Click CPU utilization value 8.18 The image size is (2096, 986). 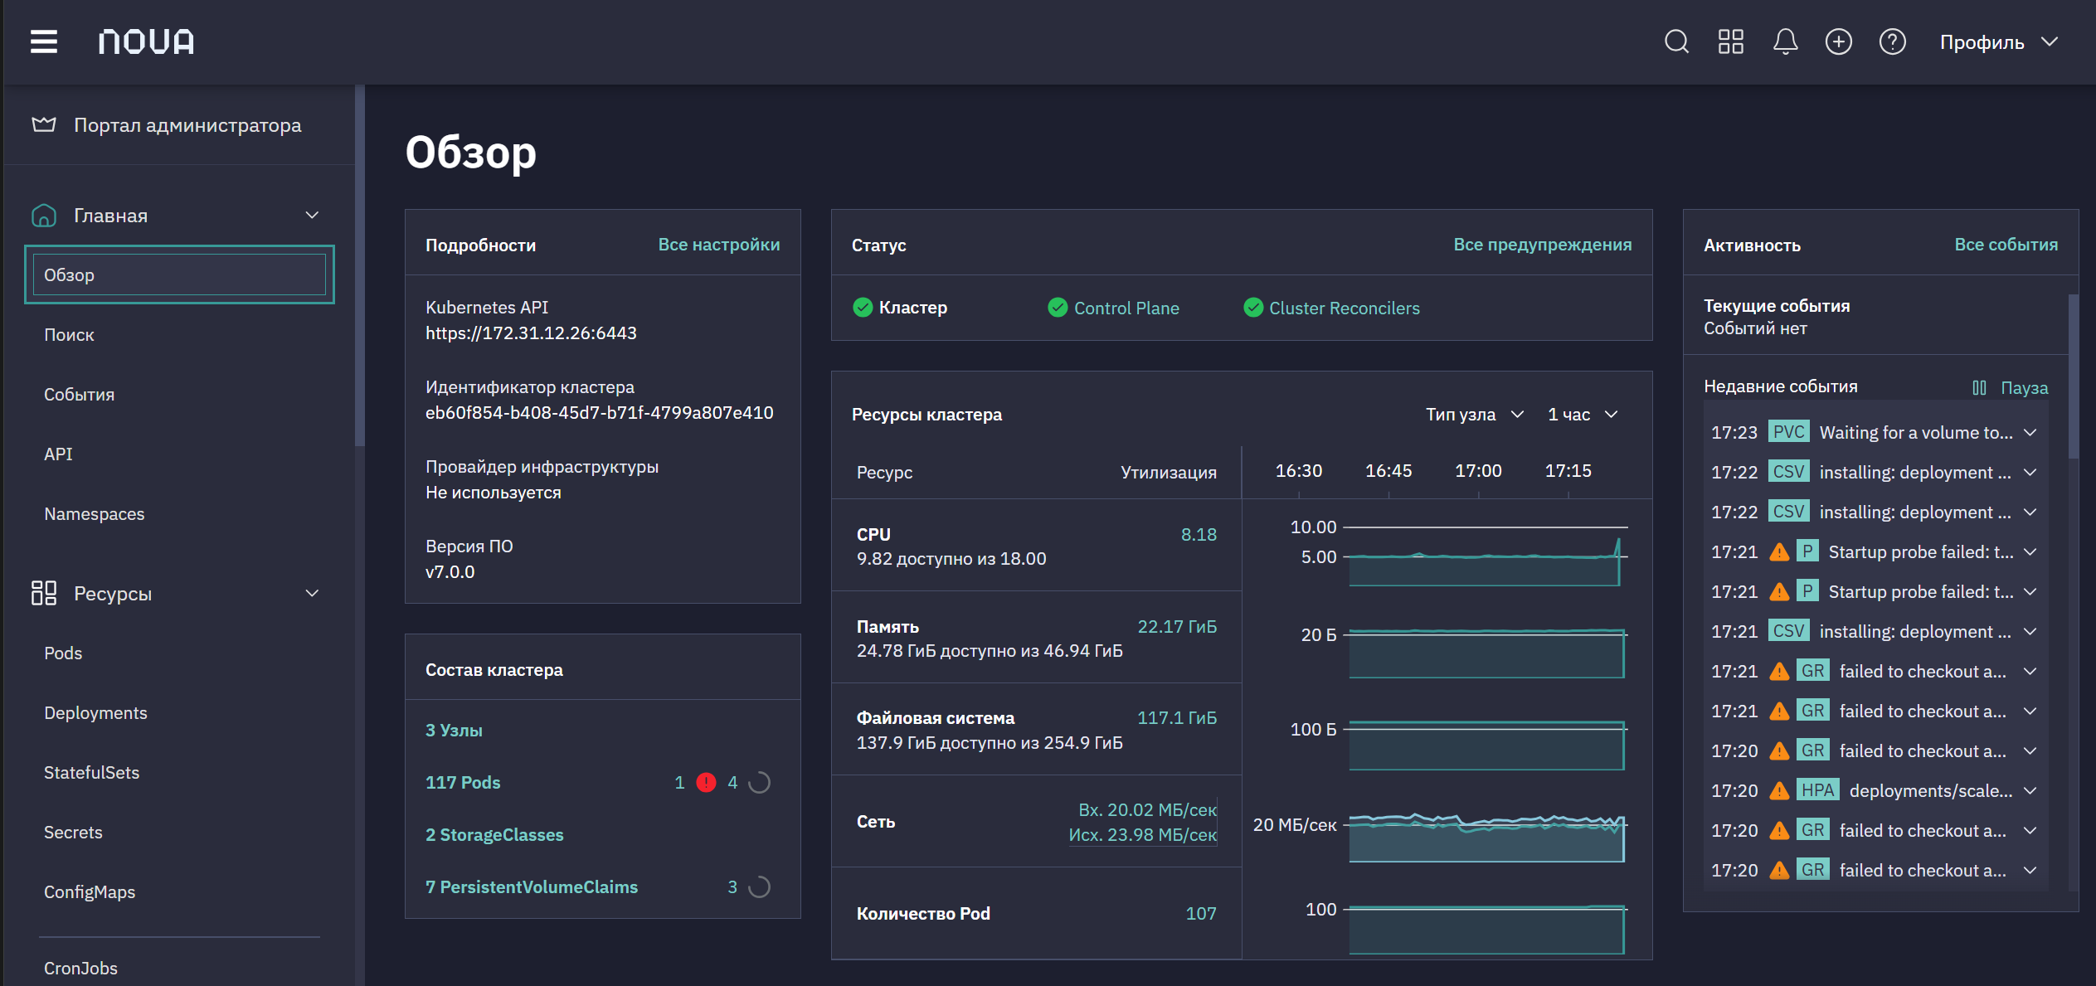[x=1199, y=535]
